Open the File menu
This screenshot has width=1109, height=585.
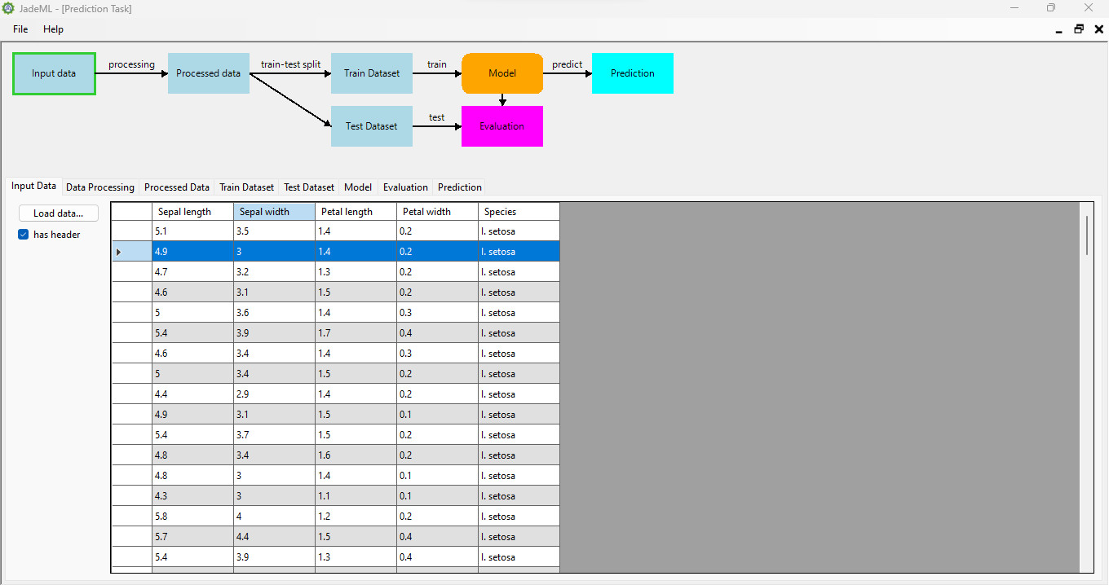(x=20, y=29)
